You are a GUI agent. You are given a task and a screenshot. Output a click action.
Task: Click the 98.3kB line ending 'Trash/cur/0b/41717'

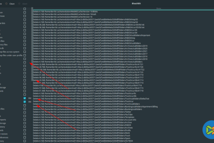88,78
